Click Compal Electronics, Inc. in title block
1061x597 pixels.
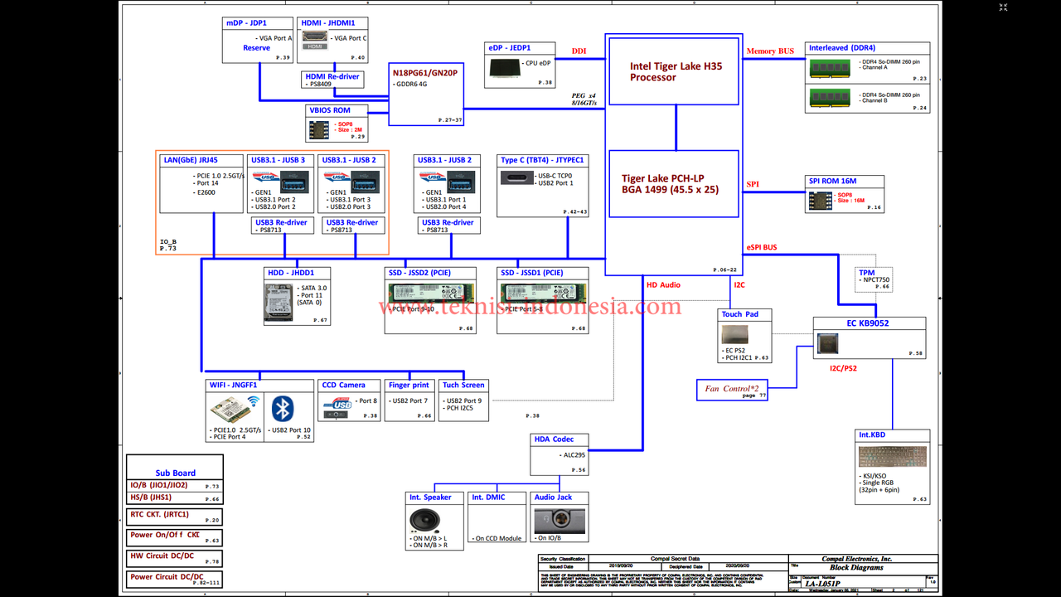click(857, 559)
